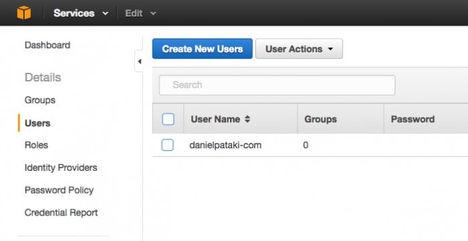Open Credential Report in sidebar
Viewport: 468px width, 241px height.
click(62, 212)
